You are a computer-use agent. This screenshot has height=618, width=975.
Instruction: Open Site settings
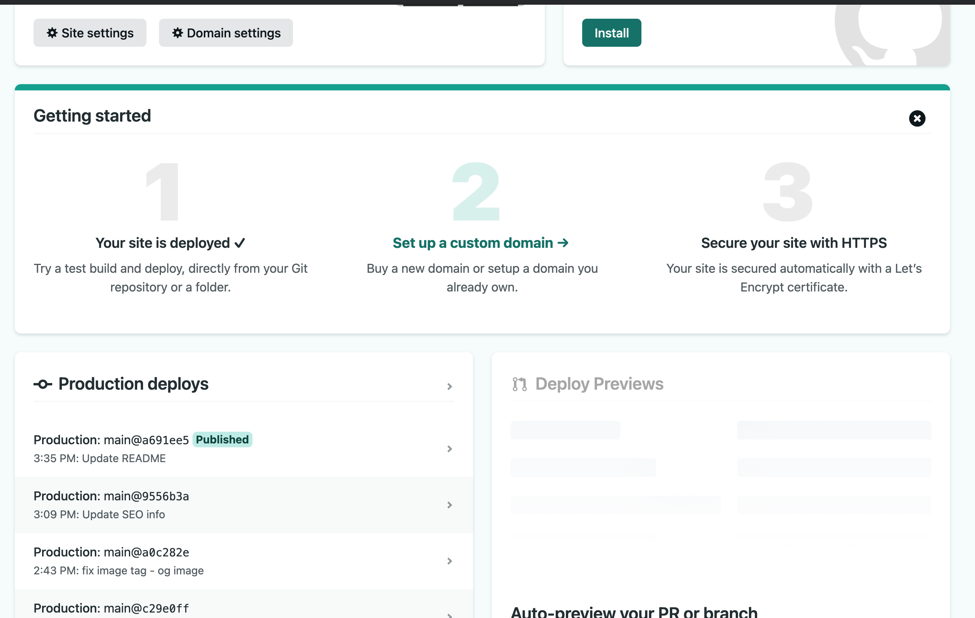[x=90, y=33]
